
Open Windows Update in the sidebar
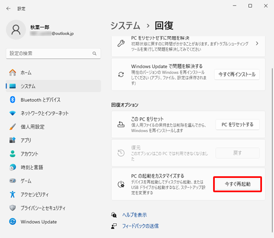coord(53,222)
